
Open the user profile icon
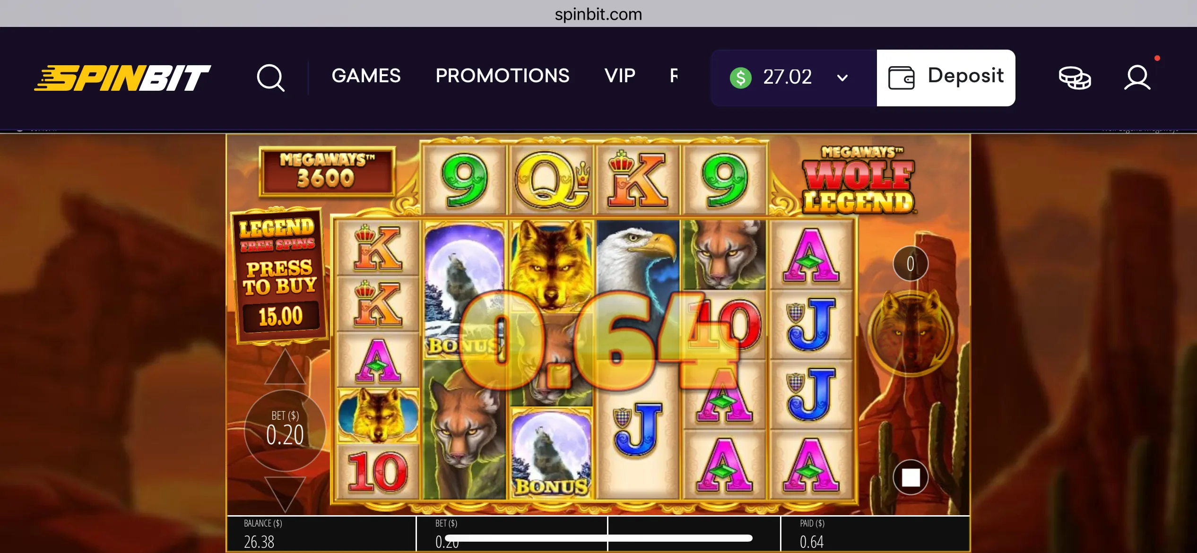(1137, 78)
